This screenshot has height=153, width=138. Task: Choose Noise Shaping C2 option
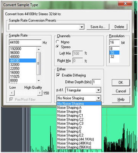(x=79, y=119)
